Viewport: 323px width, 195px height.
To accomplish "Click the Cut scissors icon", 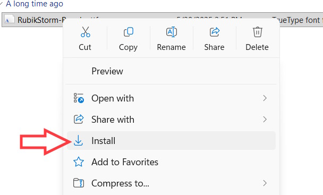I will click(x=86, y=32).
